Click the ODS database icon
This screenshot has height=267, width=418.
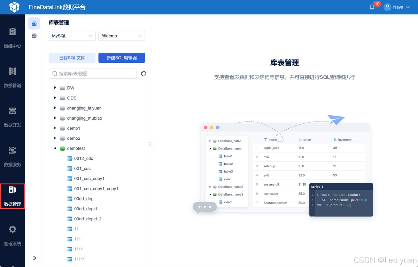[62, 98]
